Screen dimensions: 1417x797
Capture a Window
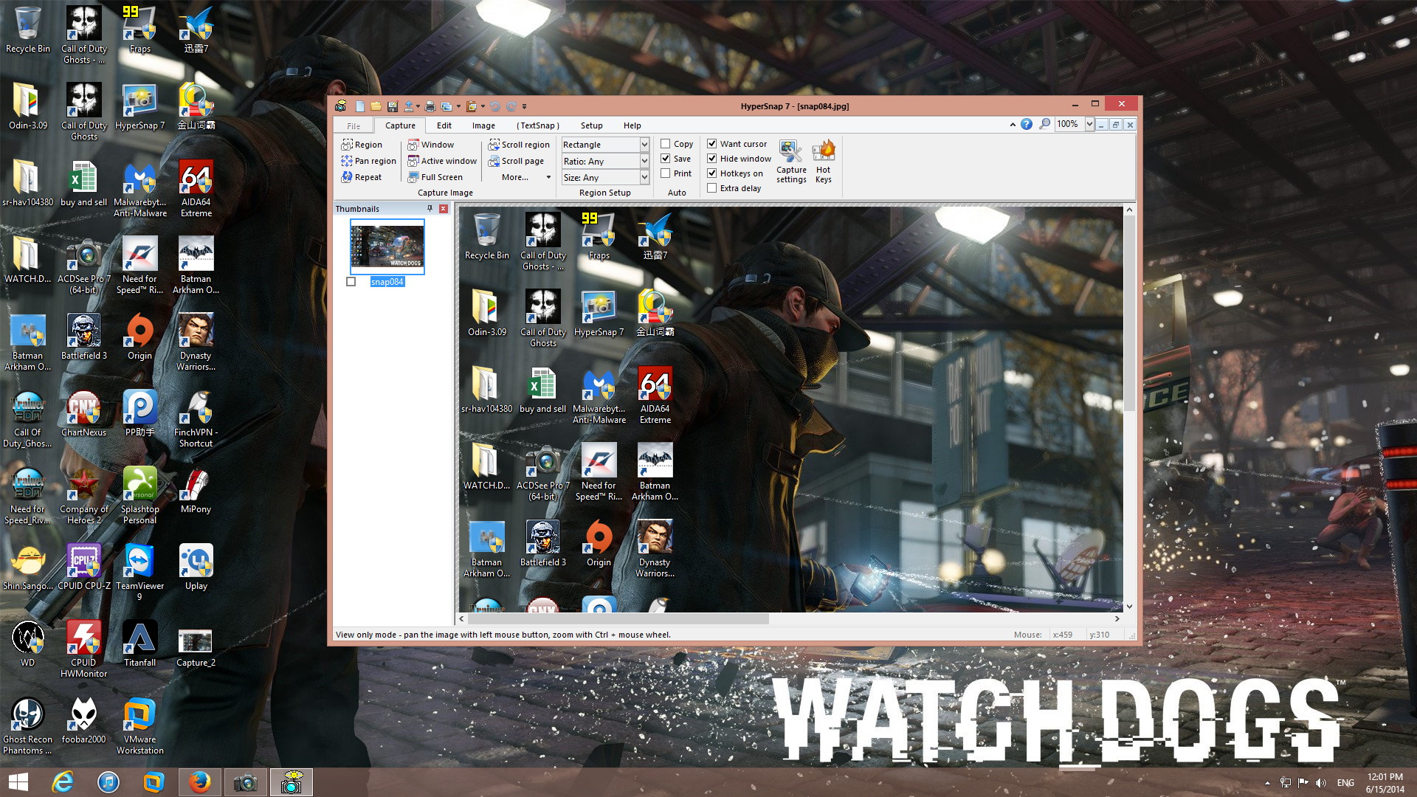[431, 145]
